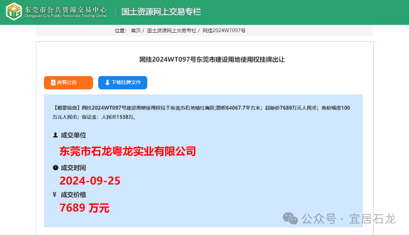Image resolution: width=409 pixels, height=235 pixels.
Task: Click 东莞市公共资源交易中心 header name text
Action: point(66,10)
